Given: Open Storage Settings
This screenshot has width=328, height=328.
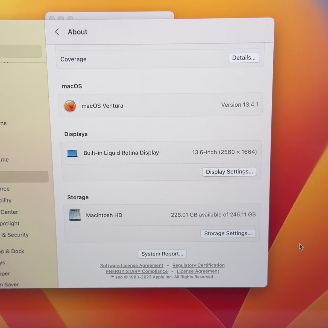Looking at the screenshot, I should point(228,233).
